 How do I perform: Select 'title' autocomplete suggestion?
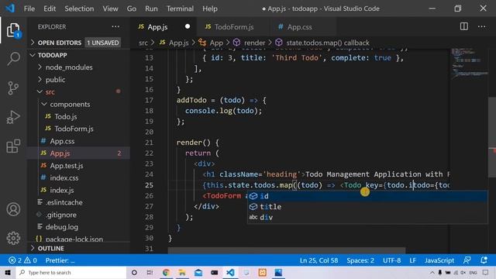click(x=367, y=207)
